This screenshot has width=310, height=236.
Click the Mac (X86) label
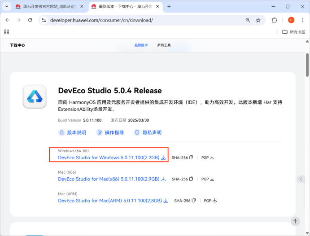(x=67, y=172)
